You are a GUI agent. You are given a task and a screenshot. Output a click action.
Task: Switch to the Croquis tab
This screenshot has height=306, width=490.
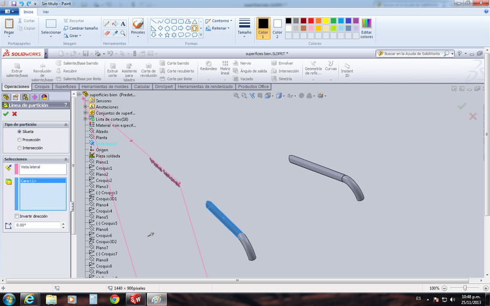coord(42,86)
